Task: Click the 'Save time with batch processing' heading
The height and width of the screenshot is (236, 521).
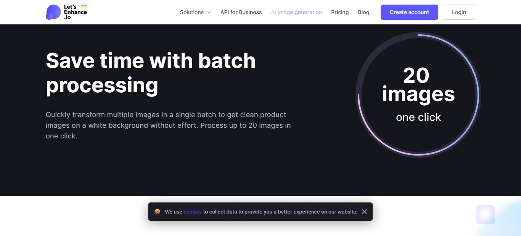Action: pos(151,72)
